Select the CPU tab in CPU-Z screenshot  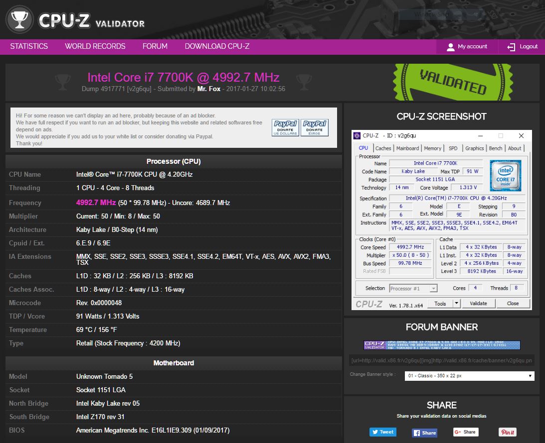(363, 148)
